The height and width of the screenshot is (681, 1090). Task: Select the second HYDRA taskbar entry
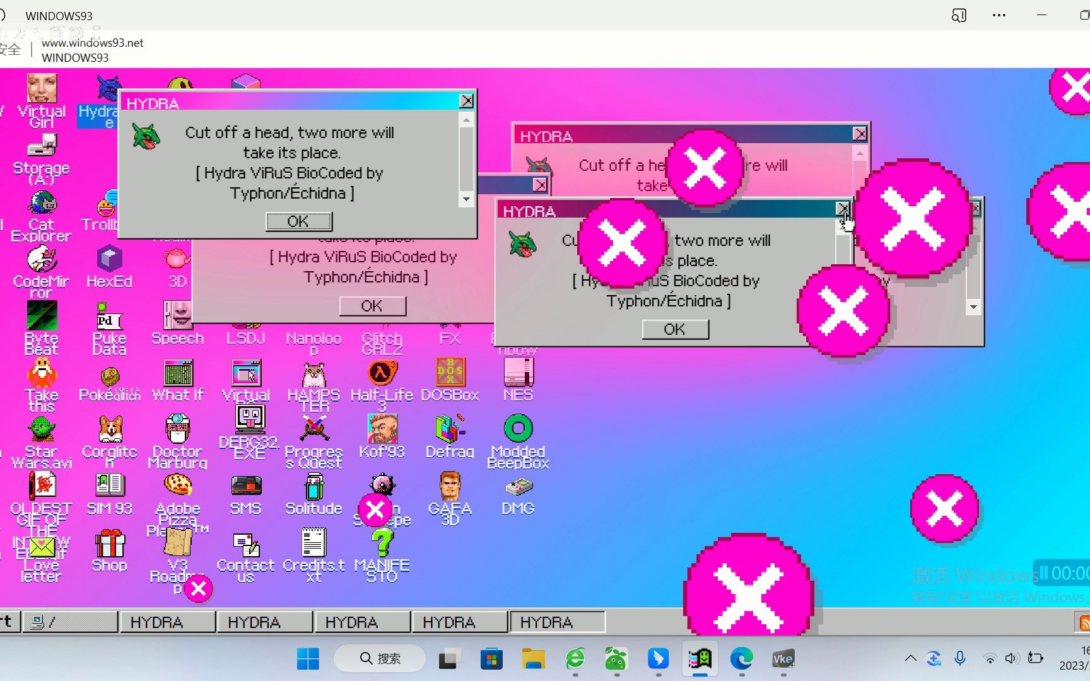(264, 622)
